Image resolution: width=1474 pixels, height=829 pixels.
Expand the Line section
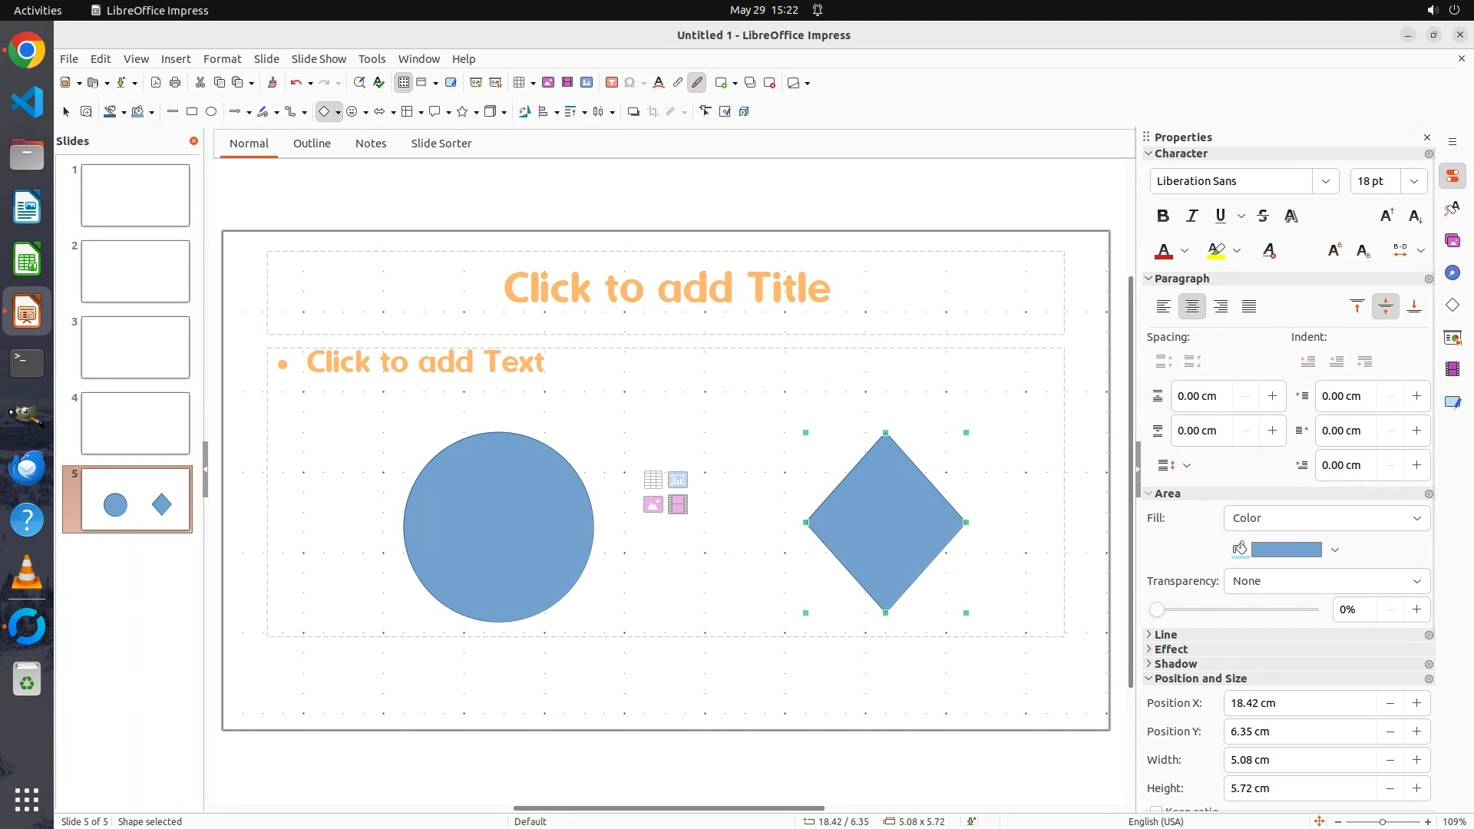1165,635
